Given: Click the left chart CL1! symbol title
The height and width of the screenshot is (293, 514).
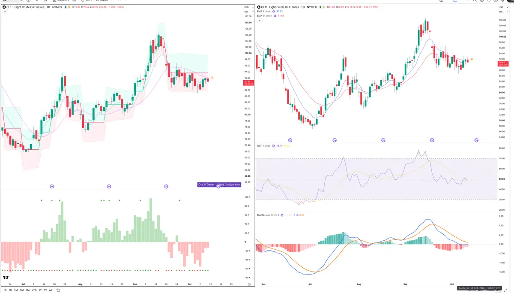Looking at the screenshot, I should click(32, 7).
